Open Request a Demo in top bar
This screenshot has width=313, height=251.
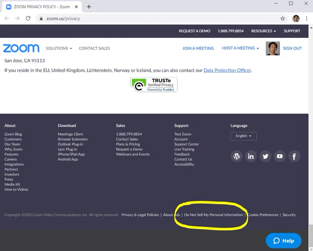(194, 31)
